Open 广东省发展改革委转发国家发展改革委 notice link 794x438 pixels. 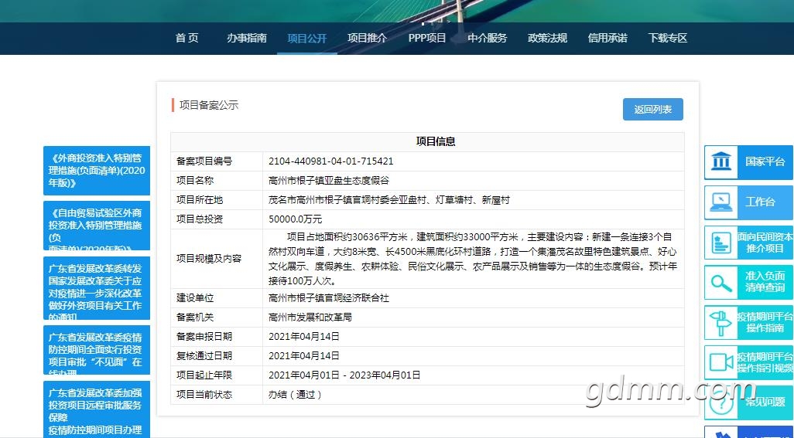coord(97,288)
